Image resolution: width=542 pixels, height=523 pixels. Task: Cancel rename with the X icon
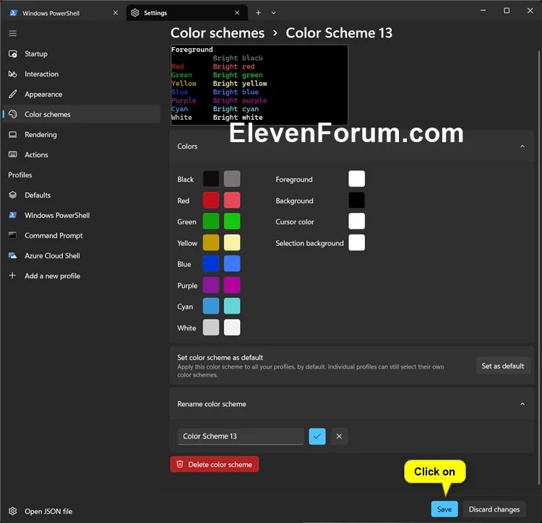pyautogui.click(x=339, y=436)
